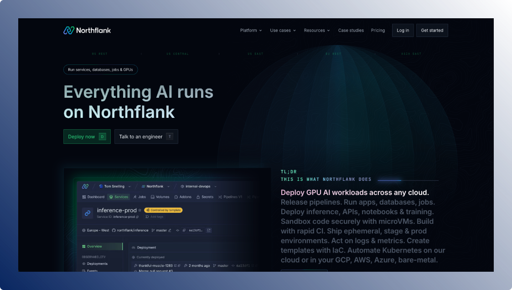512x290 pixels.
Task: Click the Northflank logo in the header
Action: [87, 31]
